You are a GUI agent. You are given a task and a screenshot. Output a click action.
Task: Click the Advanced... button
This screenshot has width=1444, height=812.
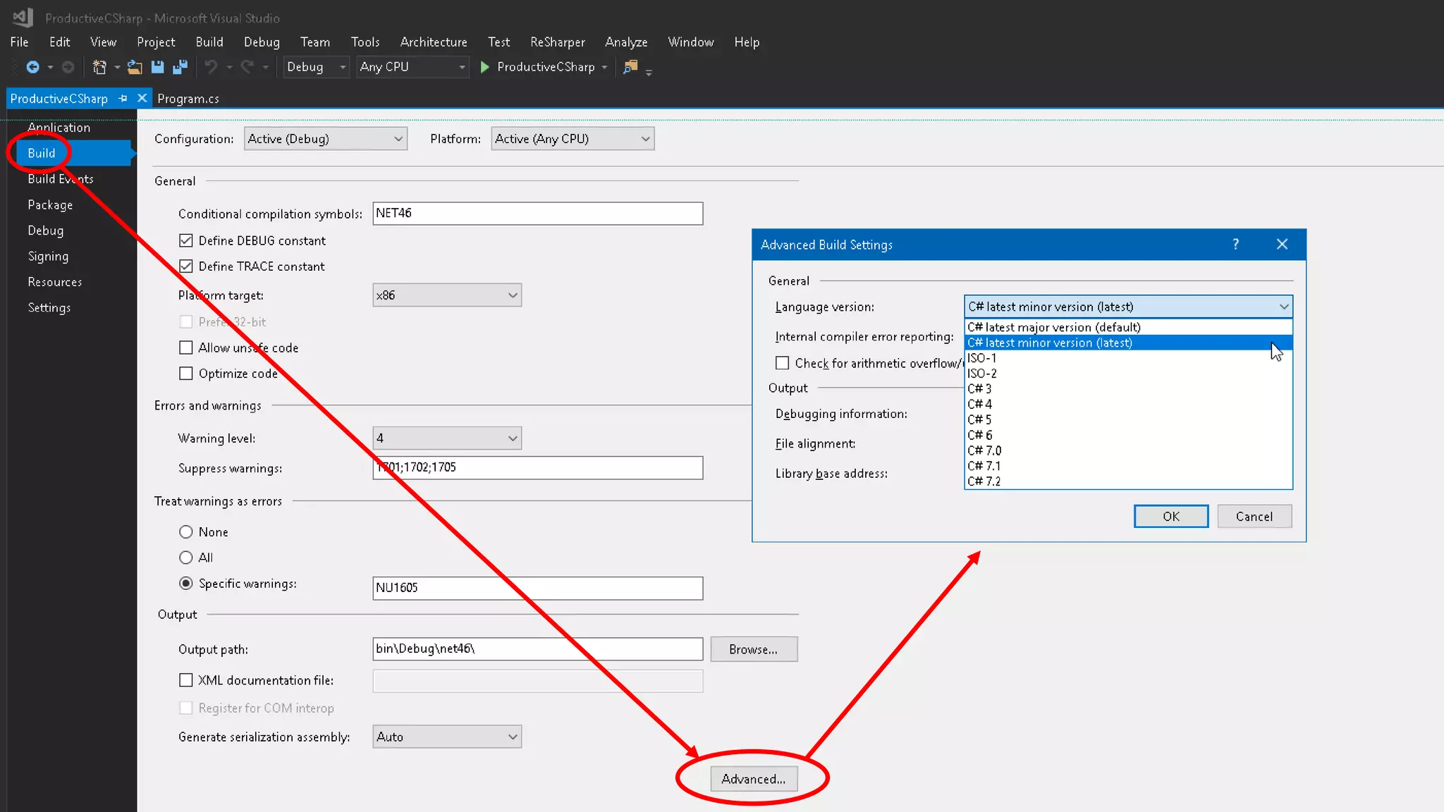pos(753,779)
